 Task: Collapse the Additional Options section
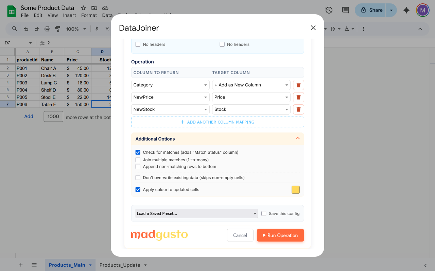point(297,139)
